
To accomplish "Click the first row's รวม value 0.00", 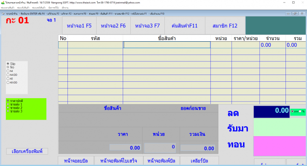I will 292,45.
